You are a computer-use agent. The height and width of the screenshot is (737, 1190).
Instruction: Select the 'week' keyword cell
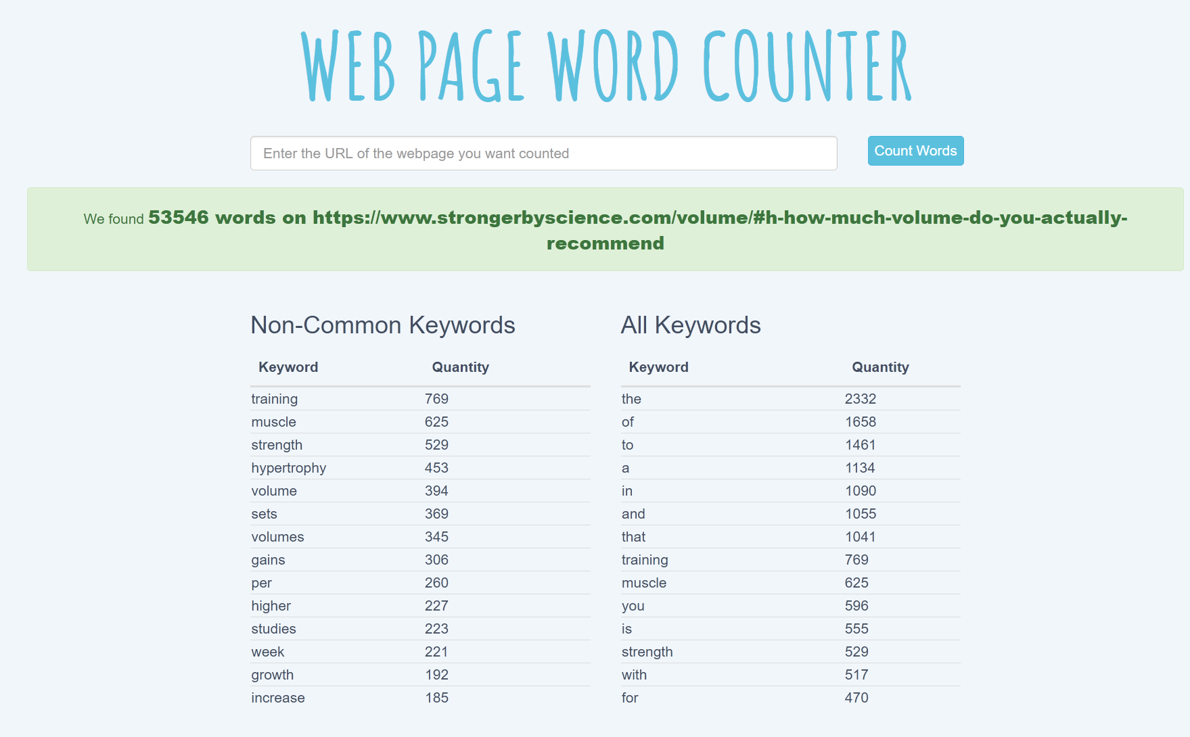coord(267,652)
